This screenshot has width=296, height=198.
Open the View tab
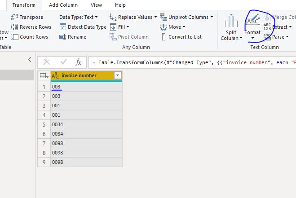pyautogui.click(x=96, y=5)
